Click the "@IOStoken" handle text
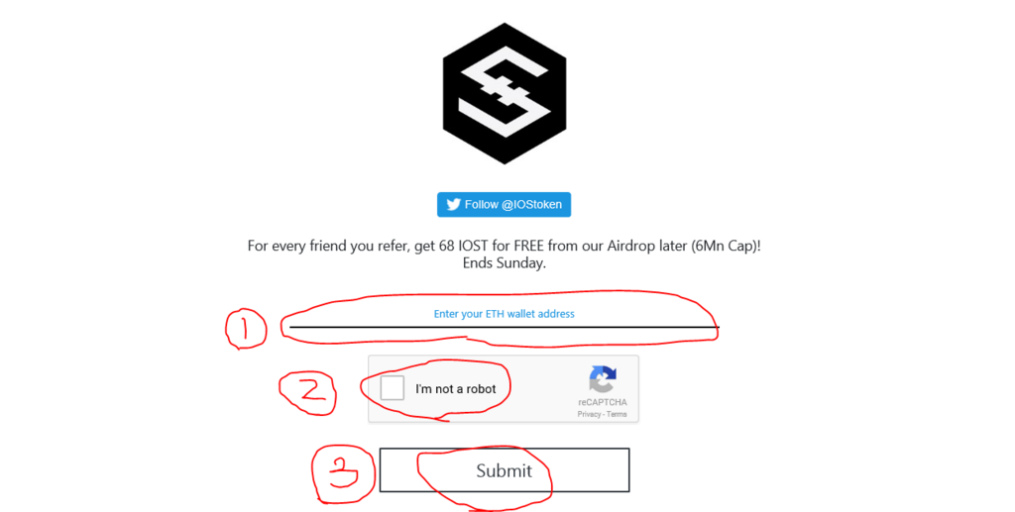Screen dimensions: 1015x512 [x=531, y=204]
